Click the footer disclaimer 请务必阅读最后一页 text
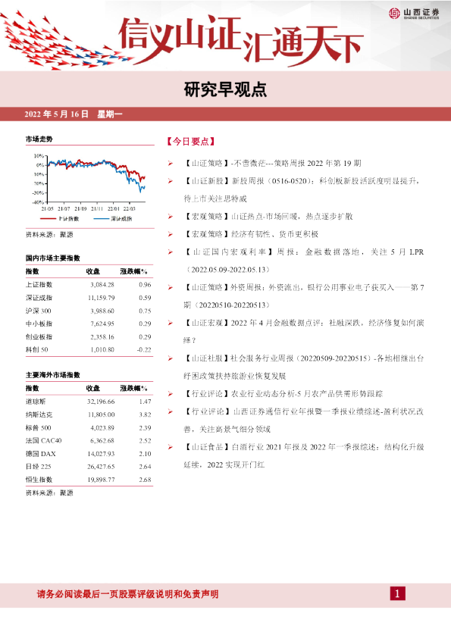The image size is (451, 638). (127, 594)
